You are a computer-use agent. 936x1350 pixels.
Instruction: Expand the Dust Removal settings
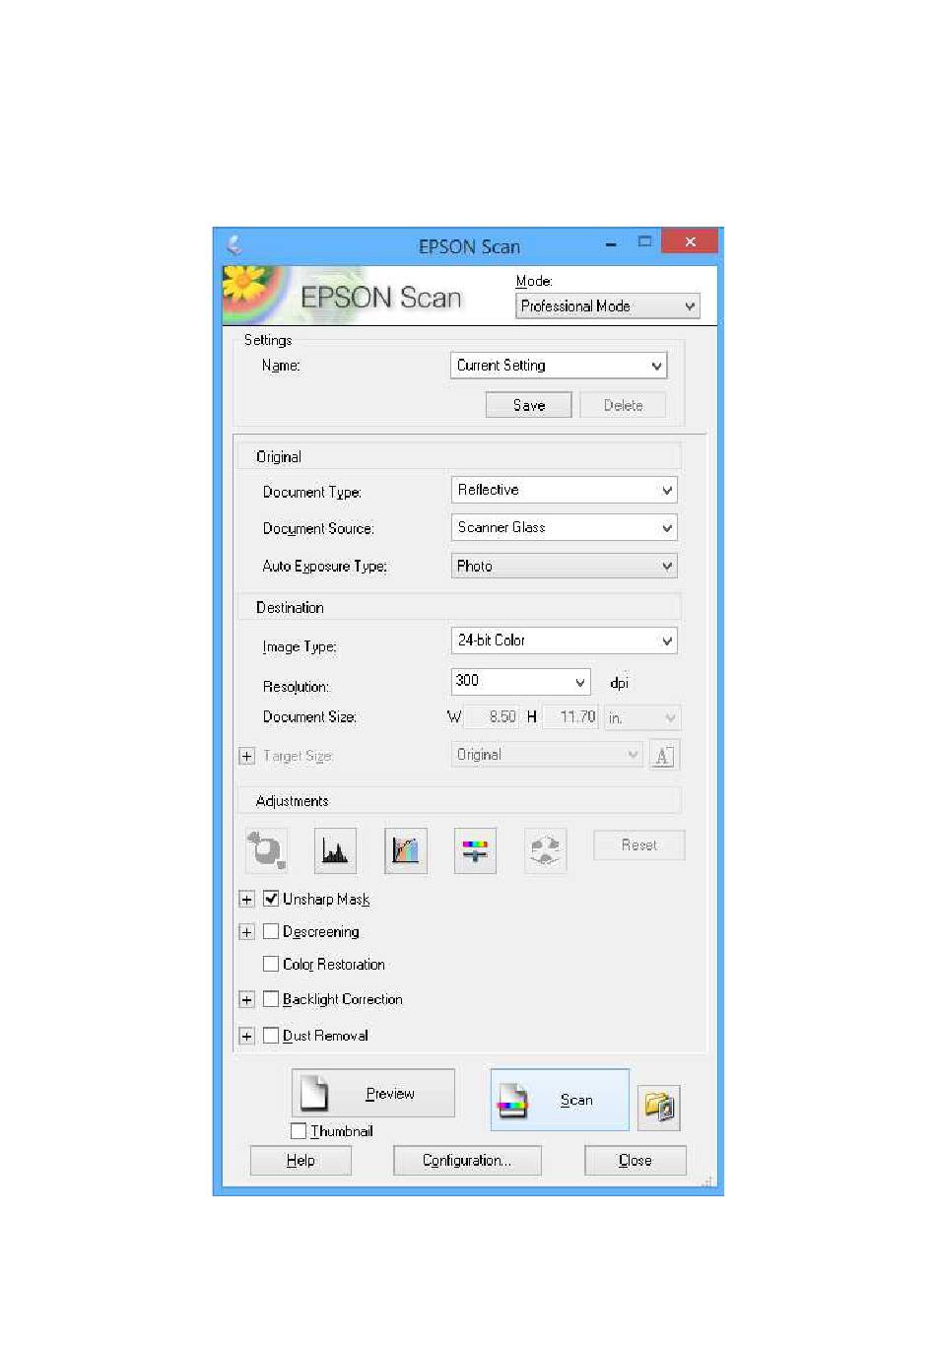point(247,1037)
